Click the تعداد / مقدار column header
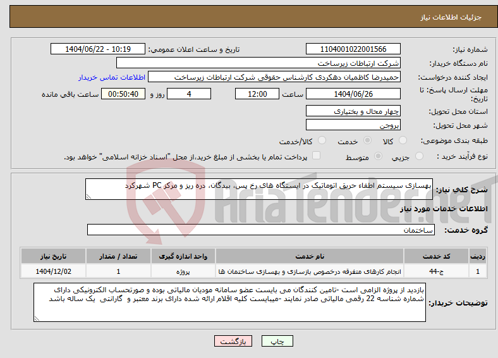 click(118, 256)
